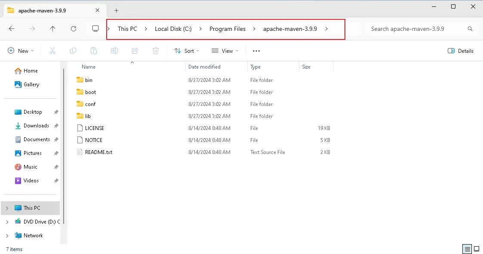Click the Rename icon in toolbar
Viewport: 483px width, 254px height.
pos(114,51)
